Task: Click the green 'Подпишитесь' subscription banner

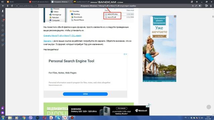Action: [56, 109]
